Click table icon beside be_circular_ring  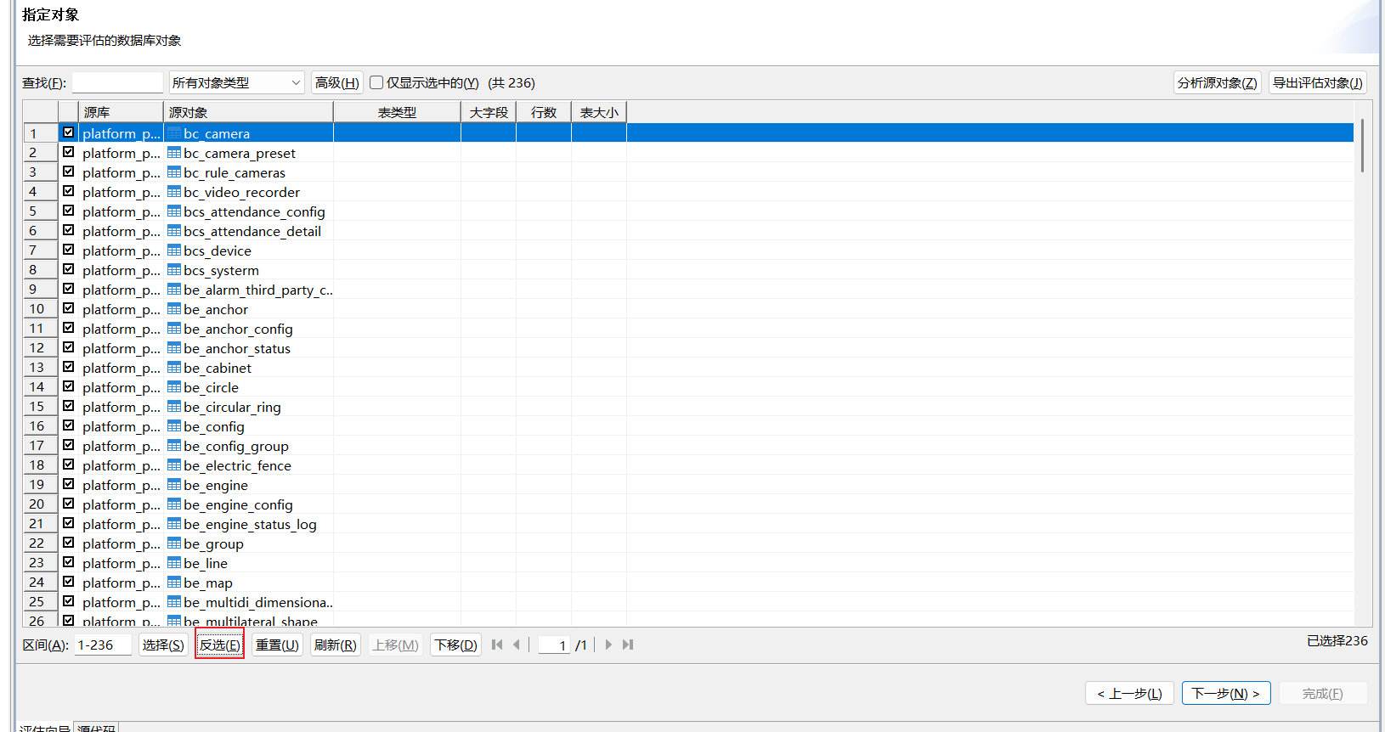pos(174,406)
